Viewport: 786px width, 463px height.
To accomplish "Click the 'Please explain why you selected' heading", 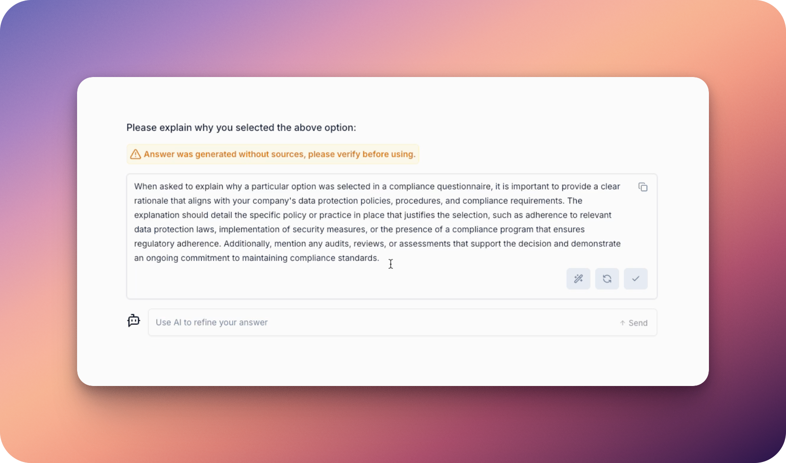I will (x=241, y=127).
